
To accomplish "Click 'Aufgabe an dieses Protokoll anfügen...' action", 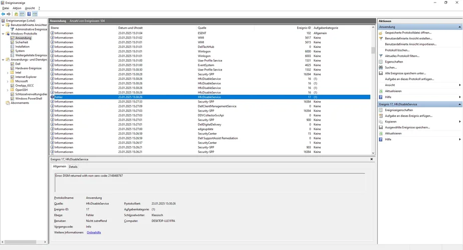I will [x=409, y=79].
